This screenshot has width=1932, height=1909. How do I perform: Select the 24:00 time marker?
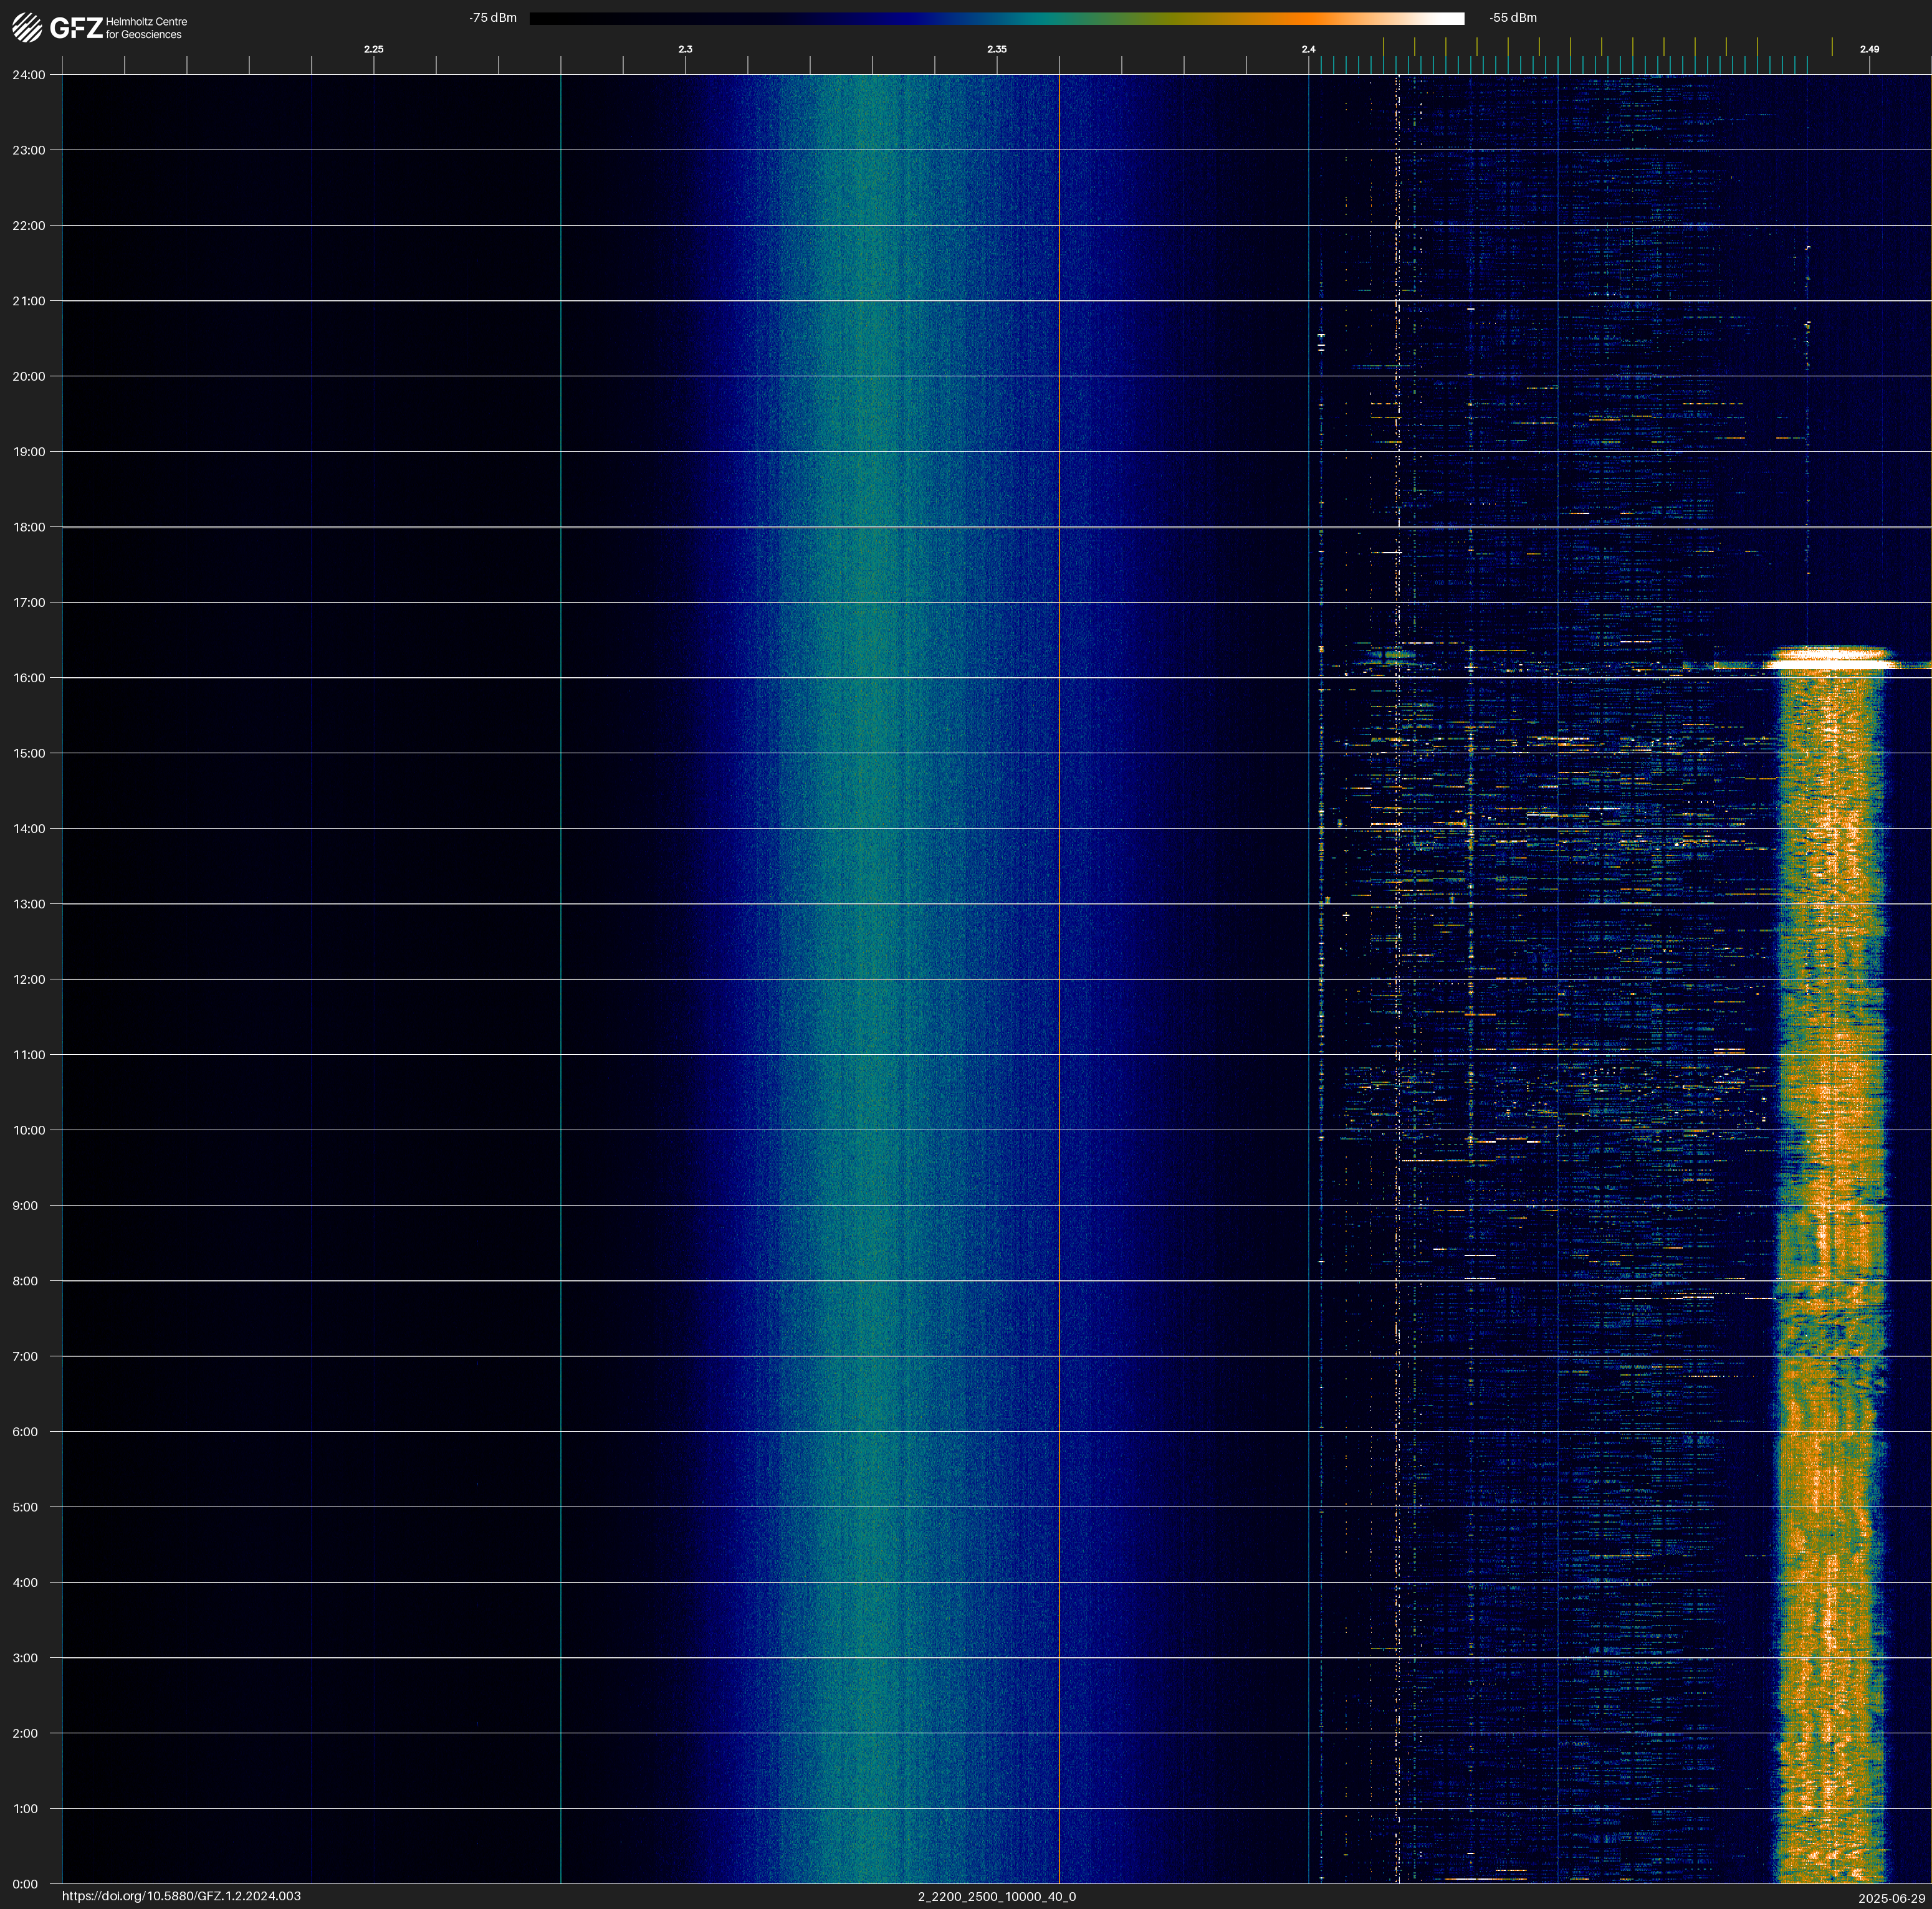(29, 75)
